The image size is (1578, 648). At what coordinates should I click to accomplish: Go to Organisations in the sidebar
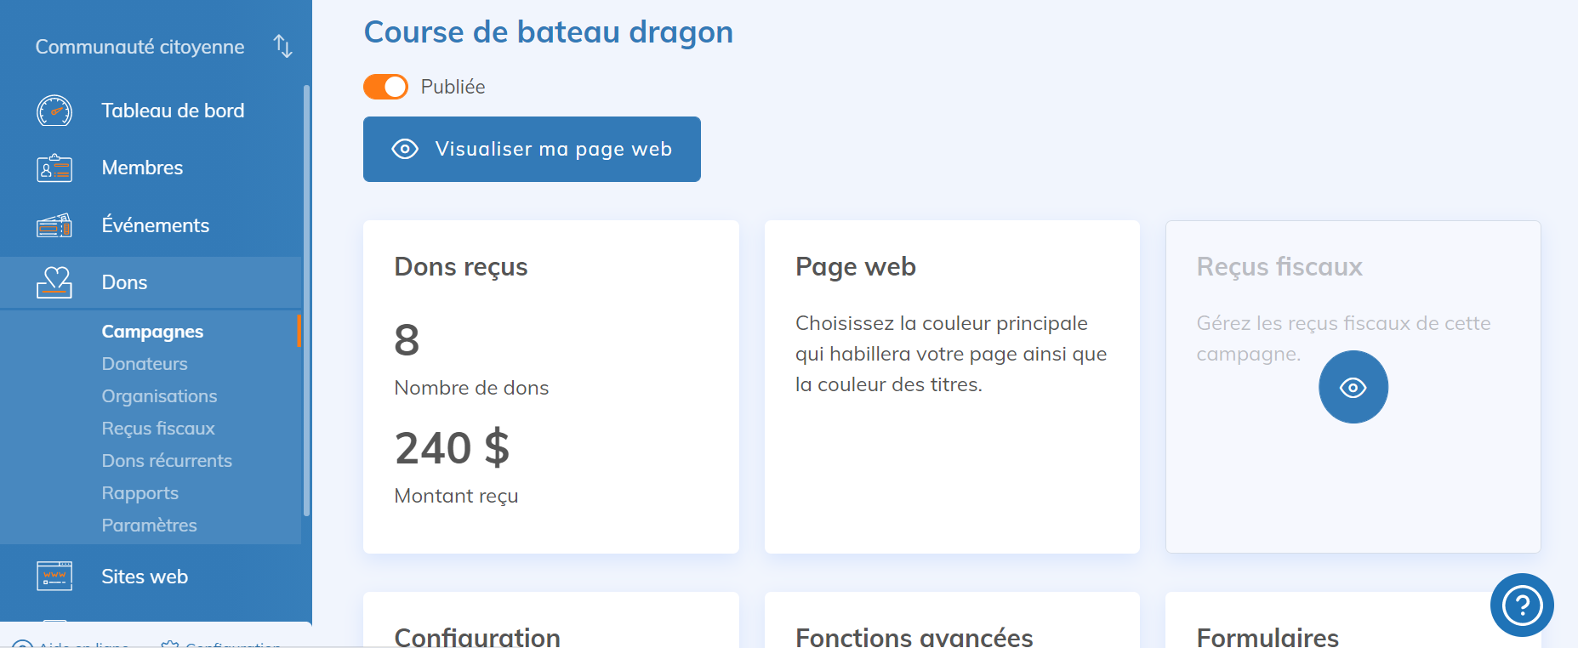tap(159, 396)
